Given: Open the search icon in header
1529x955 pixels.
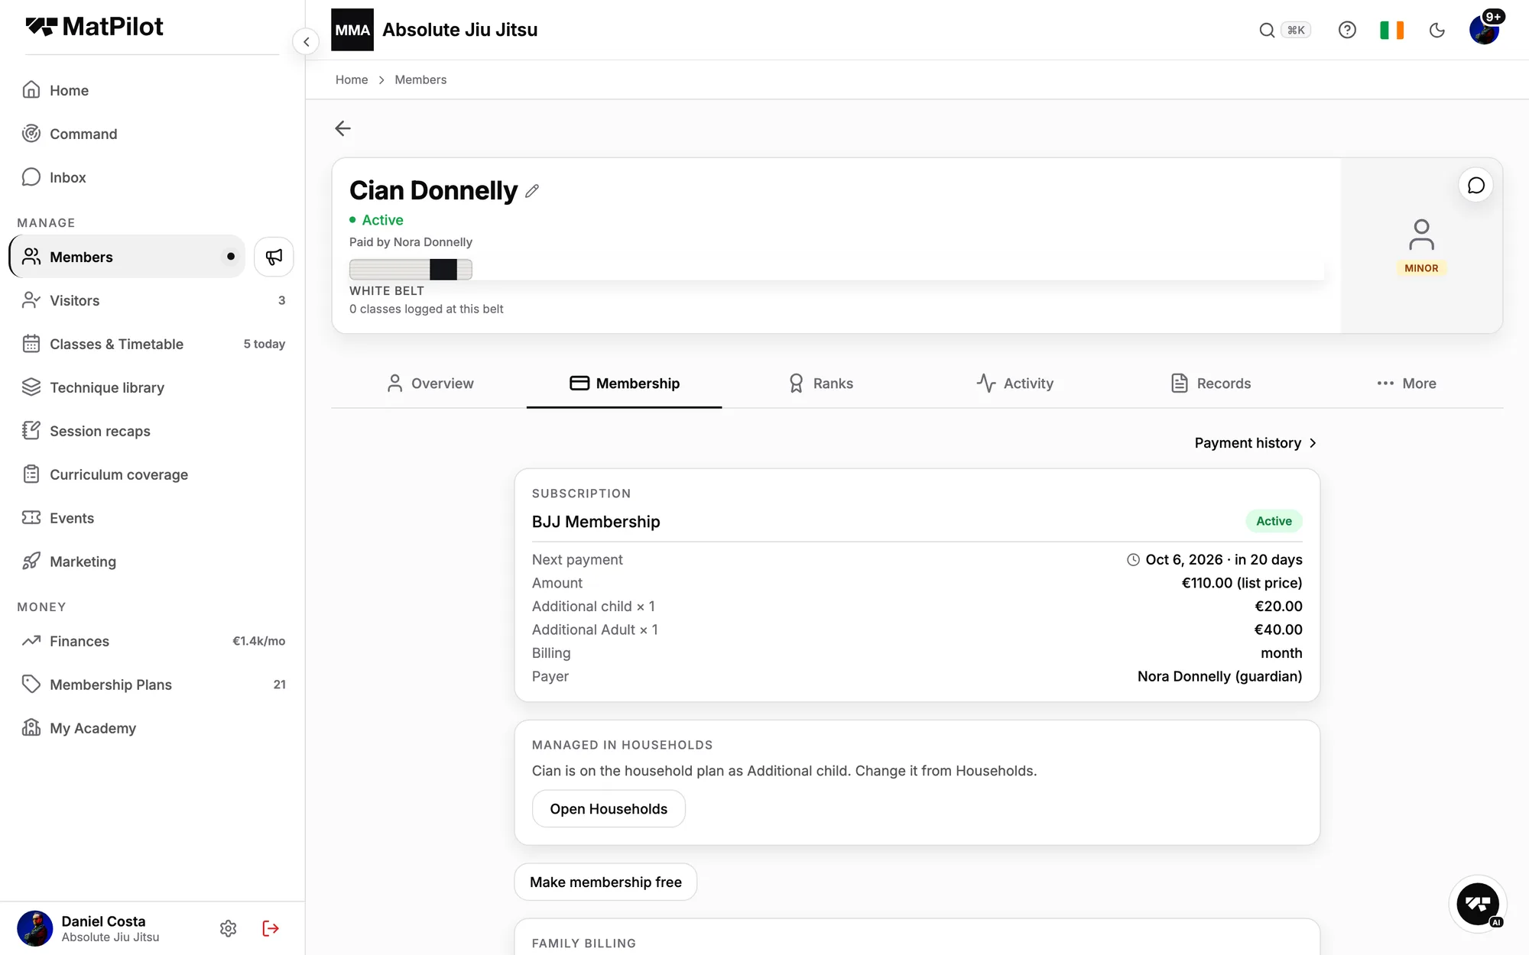Looking at the screenshot, I should click(x=1267, y=30).
